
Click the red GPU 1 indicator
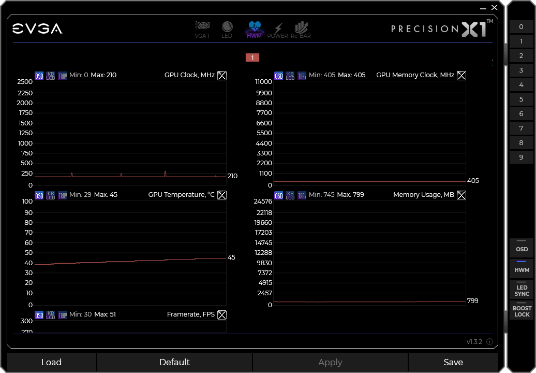pyautogui.click(x=252, y=58)
